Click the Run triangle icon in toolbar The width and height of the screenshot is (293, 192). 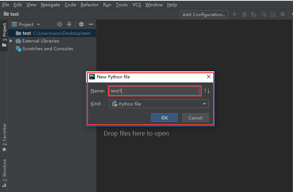(x=235, y=14)
